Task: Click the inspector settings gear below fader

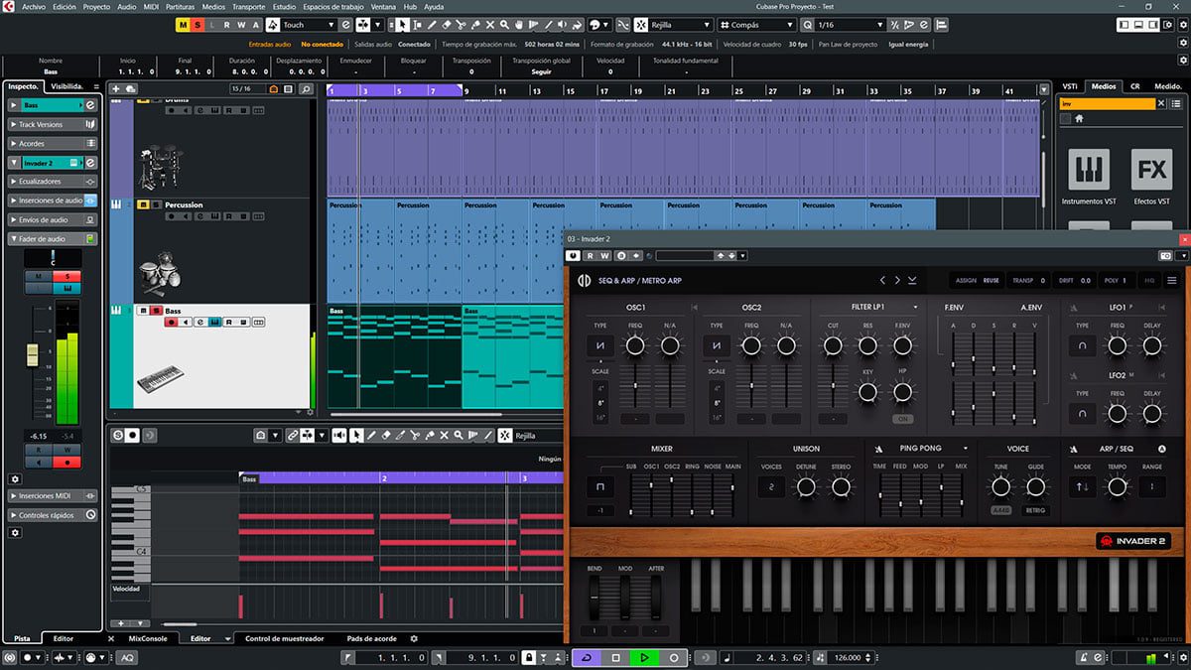Action: pos(15,478)
